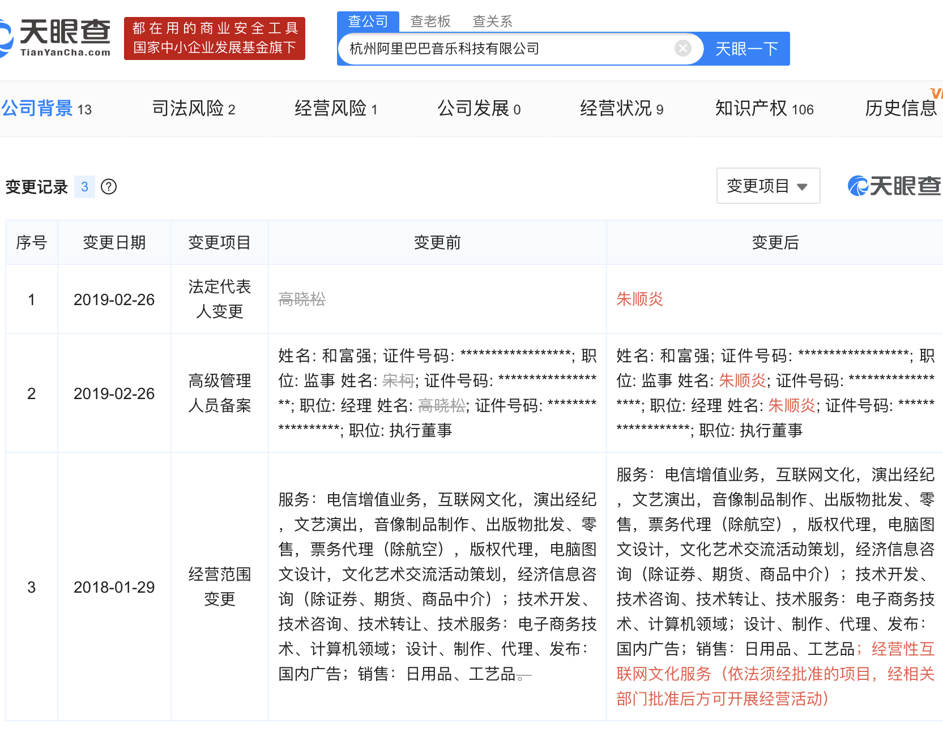Click the red business security tool banner
Viewport: 943px width, 741px height.
pyautogui.click(x=215, y=38)
